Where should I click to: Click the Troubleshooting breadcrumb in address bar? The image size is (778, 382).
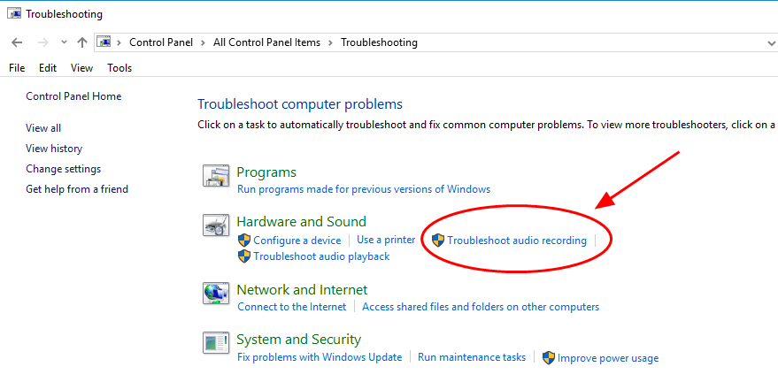pos(379,42)
